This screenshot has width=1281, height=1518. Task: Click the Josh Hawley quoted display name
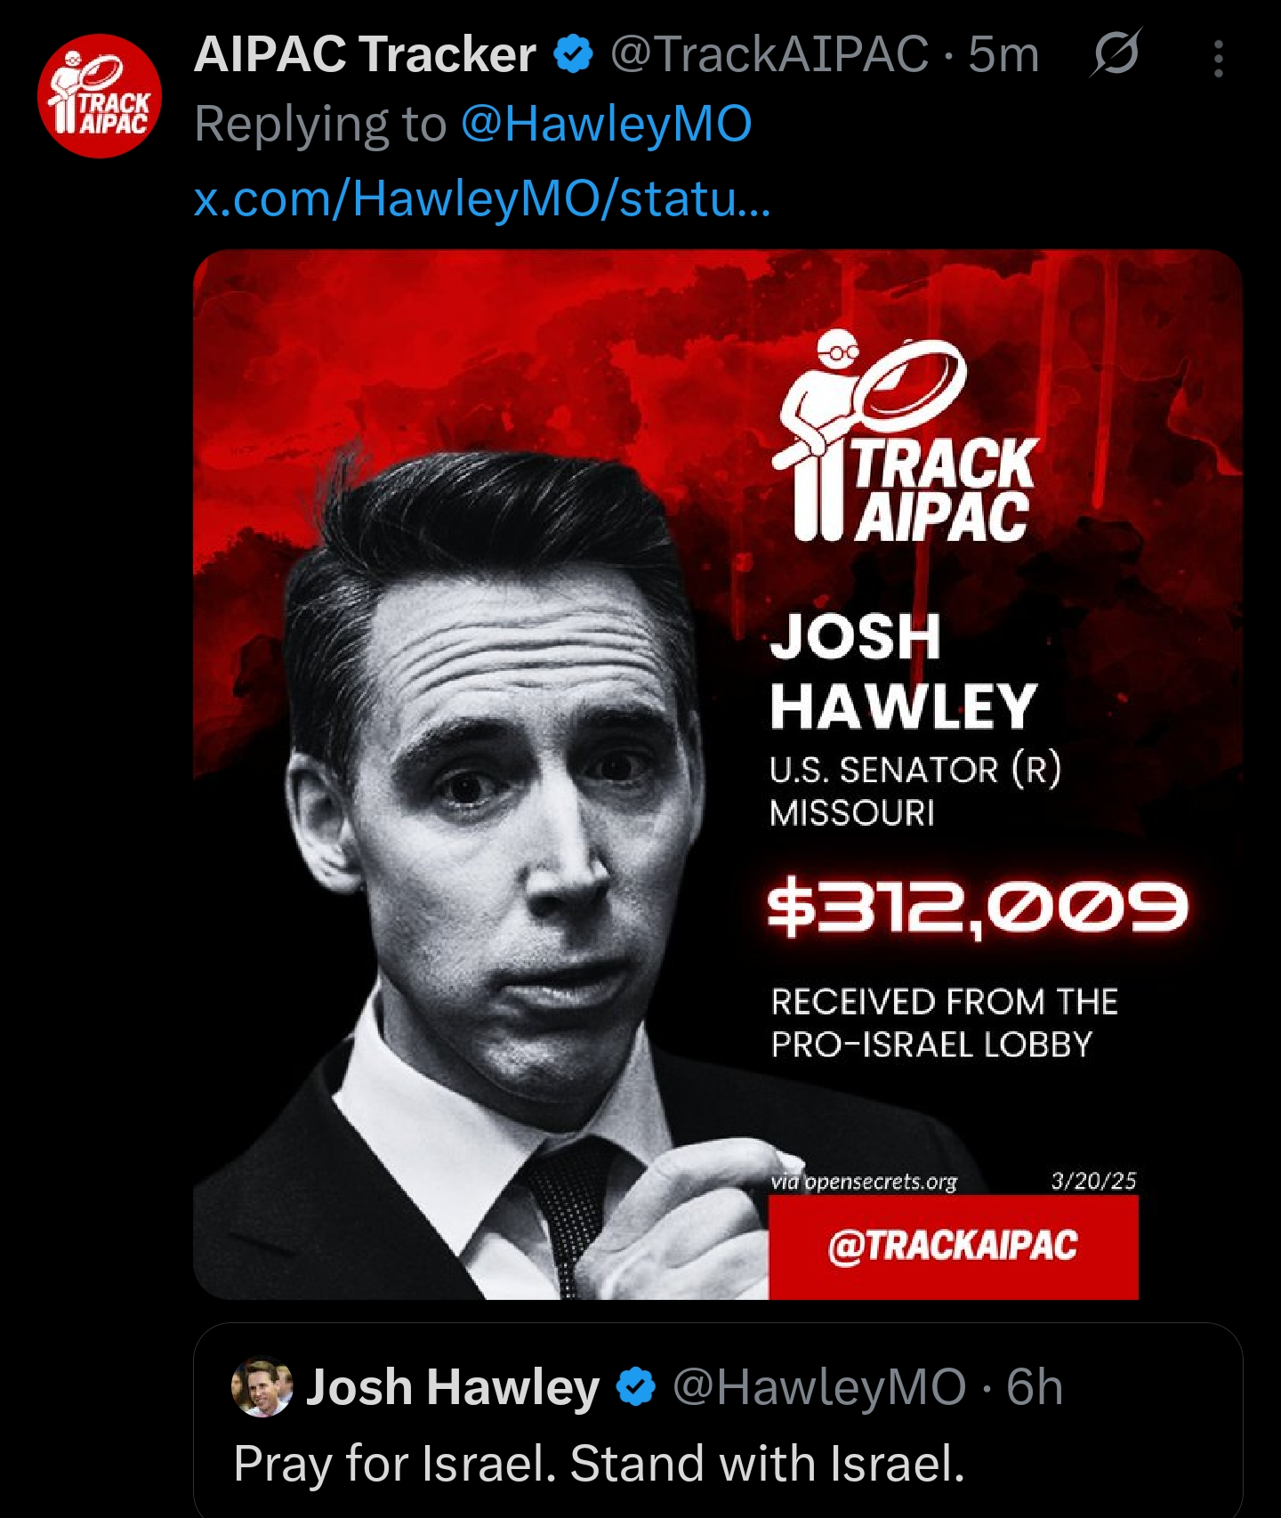coord(453,1387)
